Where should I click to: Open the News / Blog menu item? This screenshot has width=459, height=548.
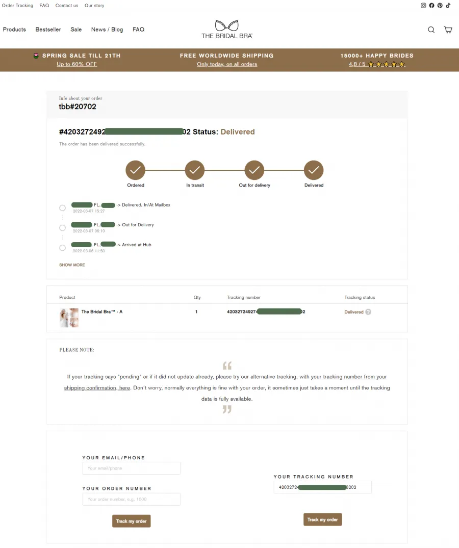click(107, 30)
